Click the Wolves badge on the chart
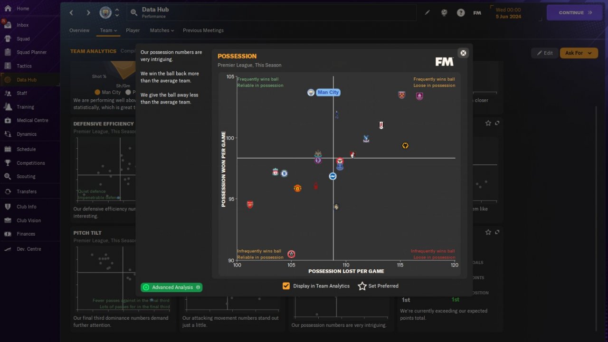 [x=405, y=146]
